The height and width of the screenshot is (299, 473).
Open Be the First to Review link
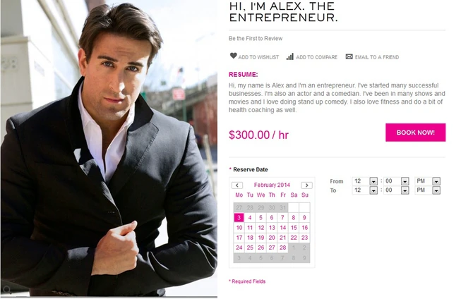pos(256,39)
